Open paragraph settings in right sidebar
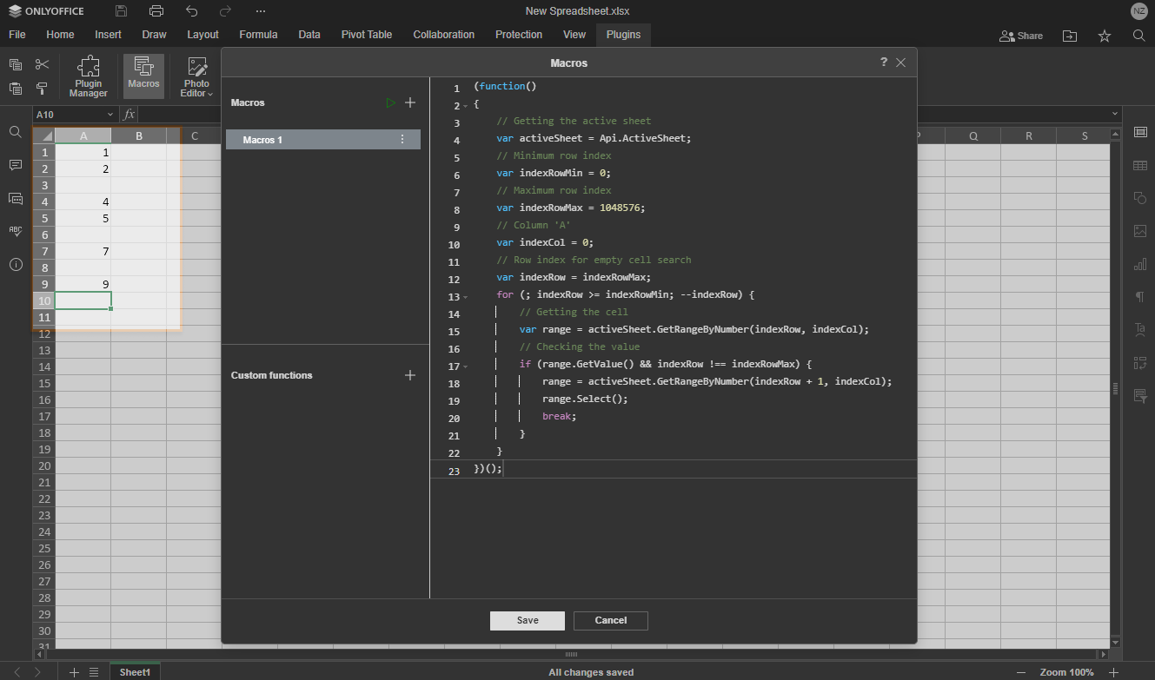The height and width of the screenshot is (680, 1155). [1140, 297]
